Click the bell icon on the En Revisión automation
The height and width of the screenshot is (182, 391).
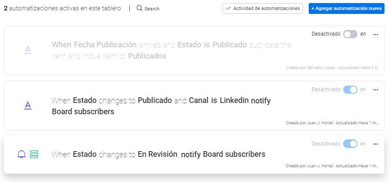click(x=21, y=154)
